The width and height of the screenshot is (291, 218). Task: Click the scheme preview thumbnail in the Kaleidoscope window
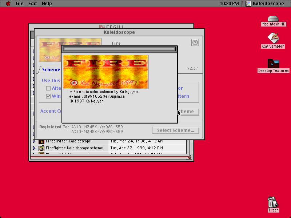click(x=50, y=50)
